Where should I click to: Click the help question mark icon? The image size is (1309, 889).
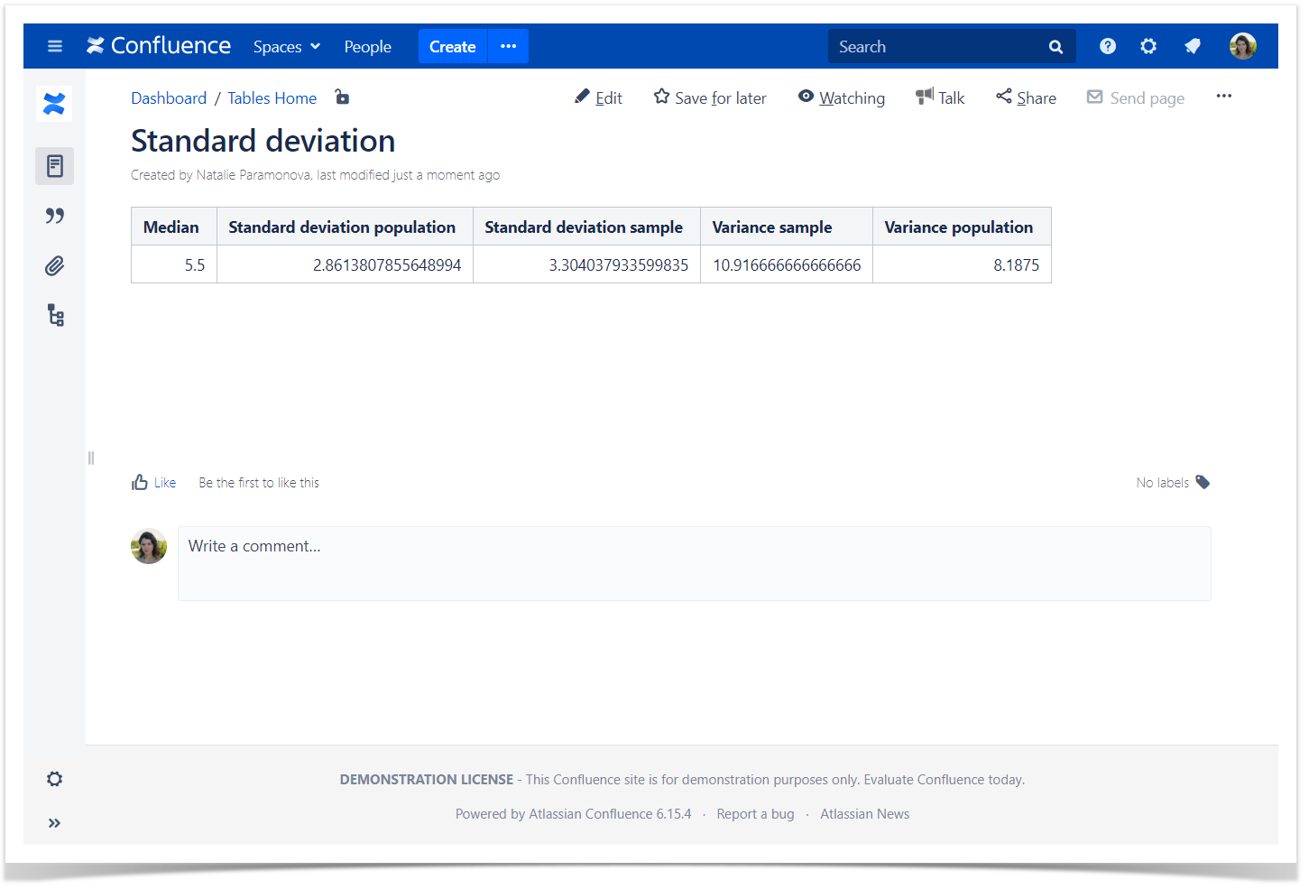click(x=1108, y=46)
